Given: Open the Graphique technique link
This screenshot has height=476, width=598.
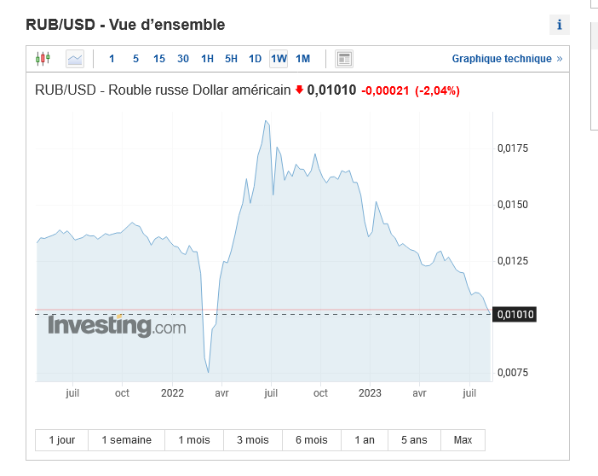Looking at the screenshot, I should coord(502,59).
